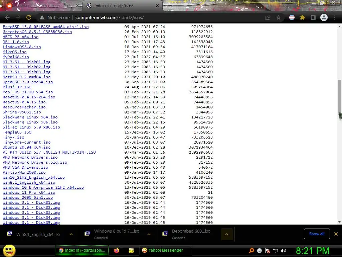
Task: Open ReactOS-0.4.15-x64.iso link
Action: [x=29, y=97]
